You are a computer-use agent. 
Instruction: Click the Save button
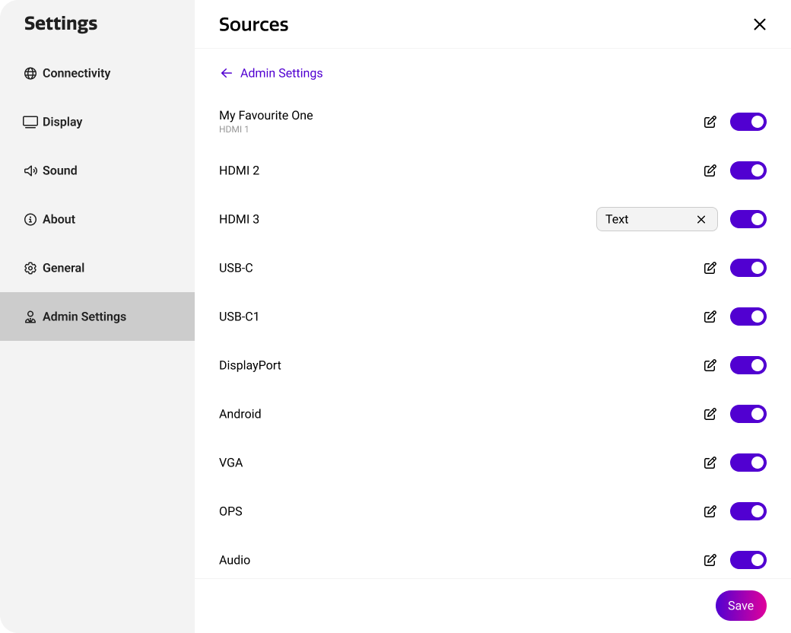coord(741,606)
